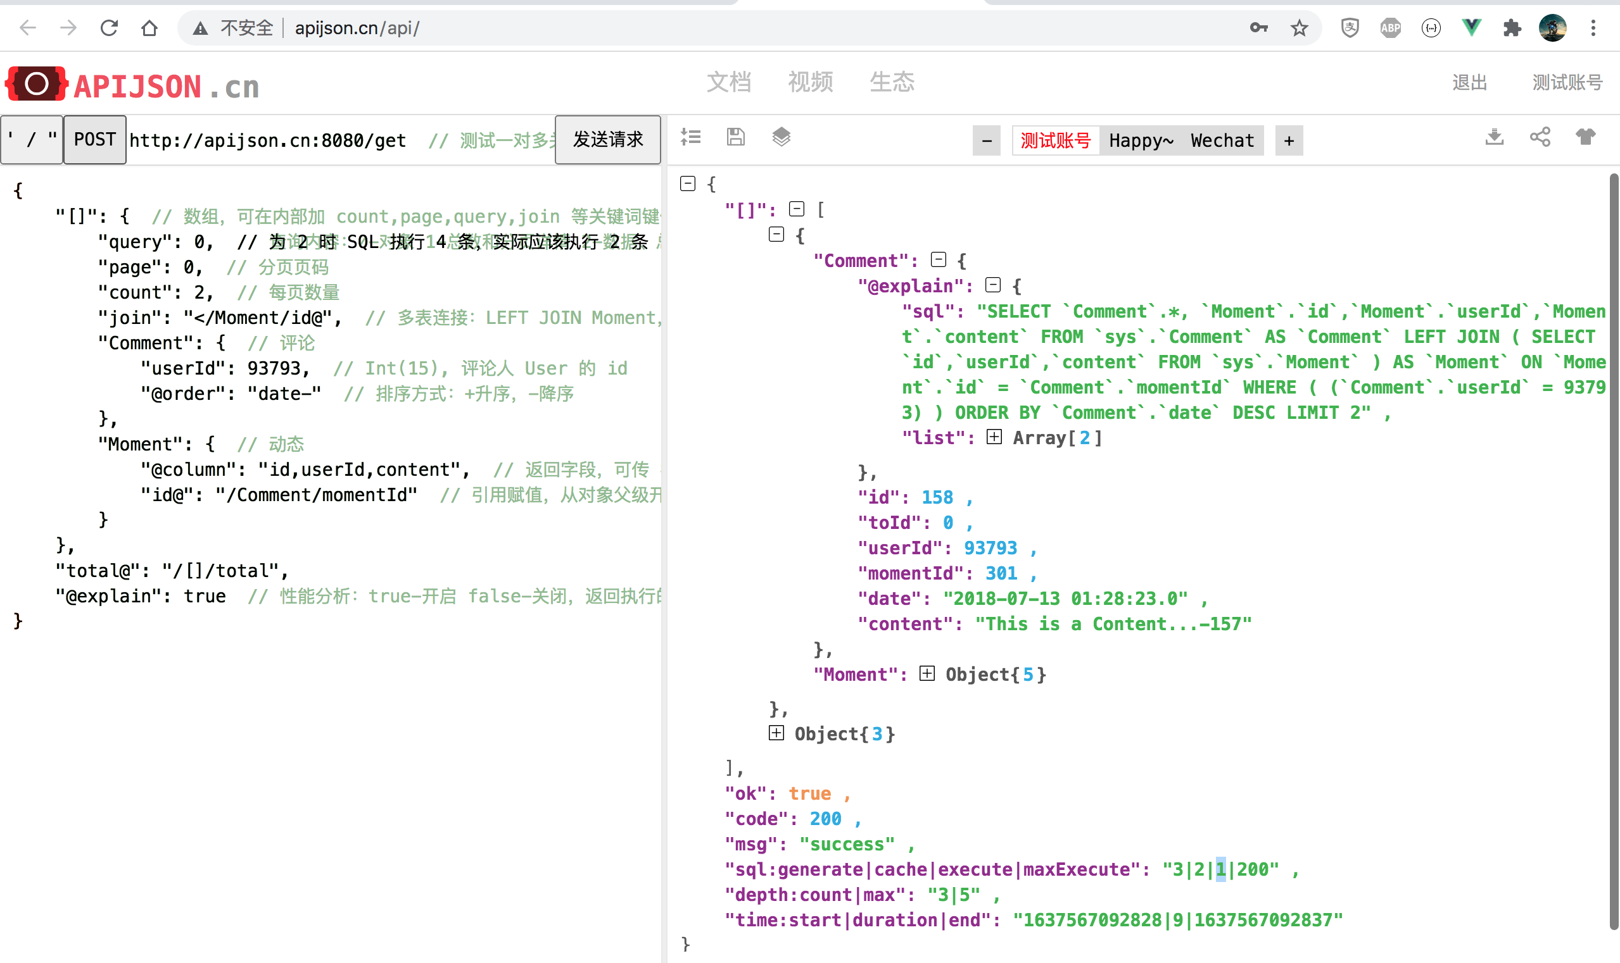
Task: Click the share icon in result toolbar
Action: coord(1540,137)
